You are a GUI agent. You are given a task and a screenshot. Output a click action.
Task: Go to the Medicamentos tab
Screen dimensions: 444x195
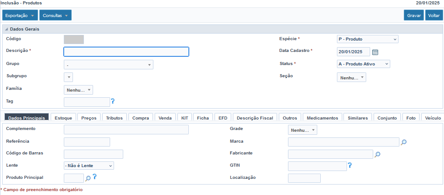pos(322,118)
